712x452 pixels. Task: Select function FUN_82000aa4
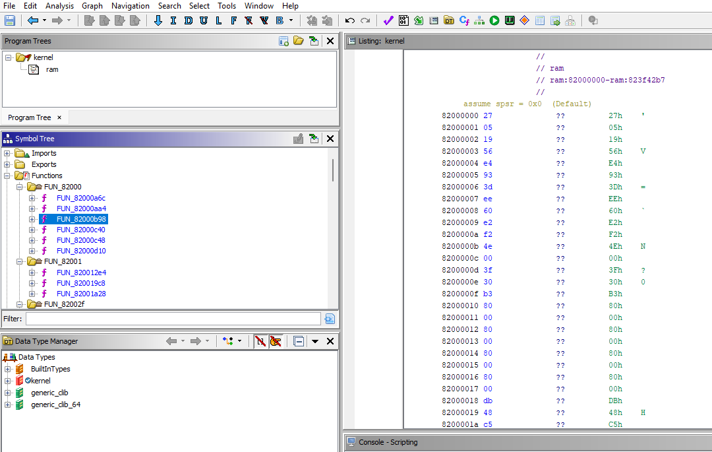pyautogui.click(x=81, y=209)
